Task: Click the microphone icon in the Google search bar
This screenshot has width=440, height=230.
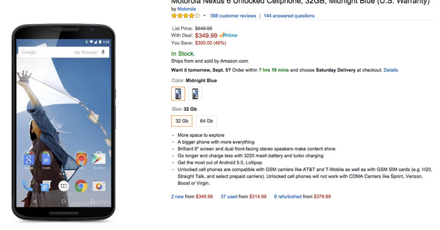Action: [103, 52]
